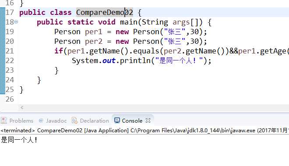289x166 pixels.
Task: Click the horizontal scrollbar left arrow
Action: tap(22, 107)
